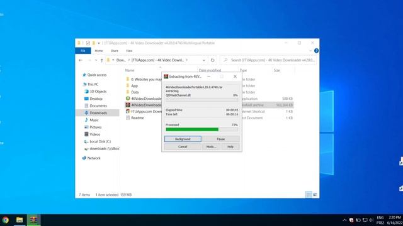
Task: Sort by the Name column header
Action: click(x=130, y=70)
